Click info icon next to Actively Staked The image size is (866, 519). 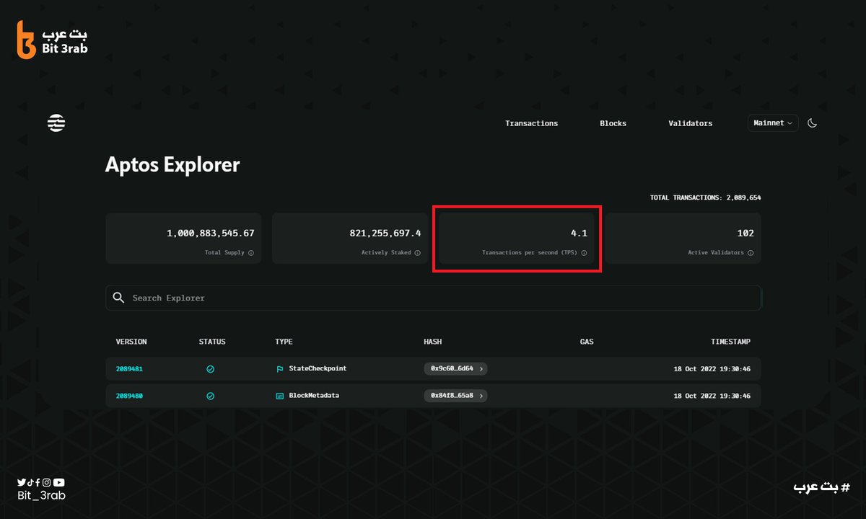coord(418,253)
